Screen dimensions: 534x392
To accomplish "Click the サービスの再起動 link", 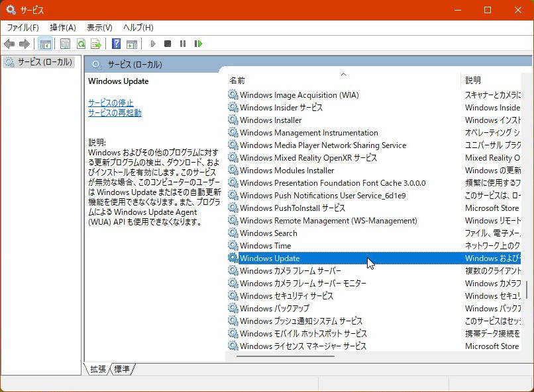I will (x=115, y=112).
